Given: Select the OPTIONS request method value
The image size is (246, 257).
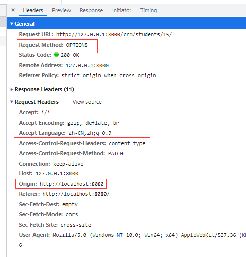Looking at the screenshot, I should pos(77,45).
